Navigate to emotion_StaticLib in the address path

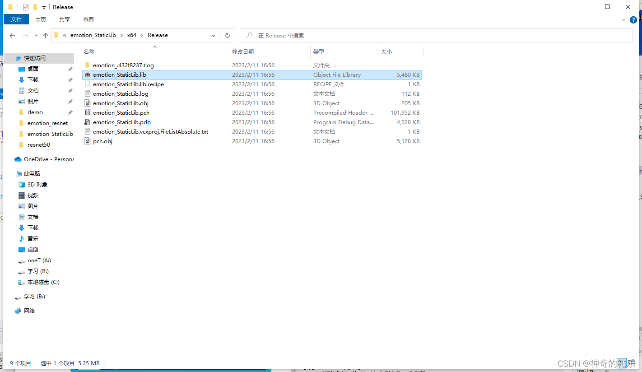point(94,35)
